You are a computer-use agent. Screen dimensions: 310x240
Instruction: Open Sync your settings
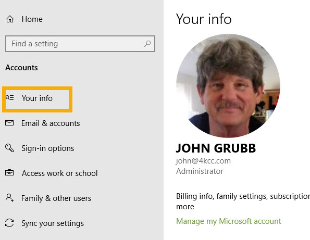(53, 223)
